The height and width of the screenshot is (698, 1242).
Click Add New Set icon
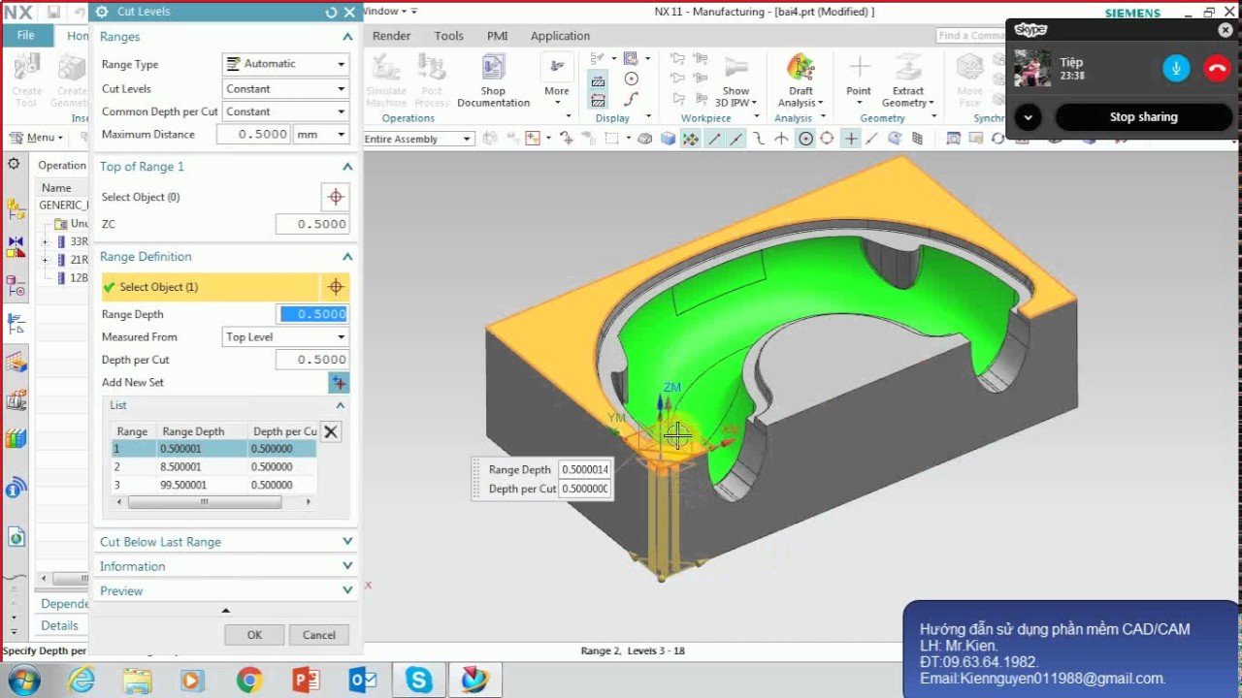click(x=339, y=383)
